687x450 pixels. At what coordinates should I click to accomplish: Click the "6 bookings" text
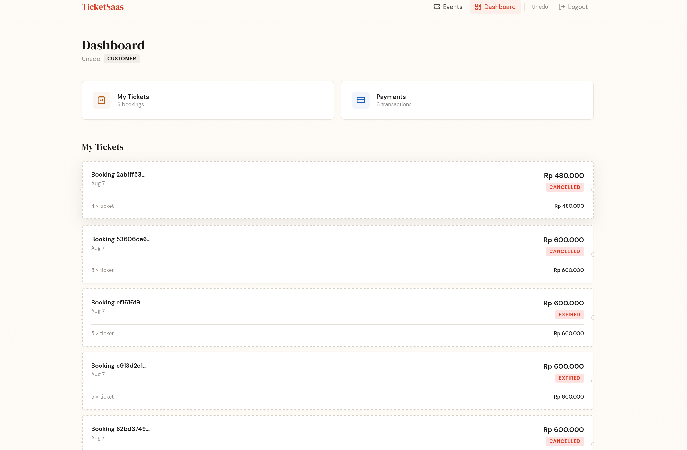pos(130,104)
